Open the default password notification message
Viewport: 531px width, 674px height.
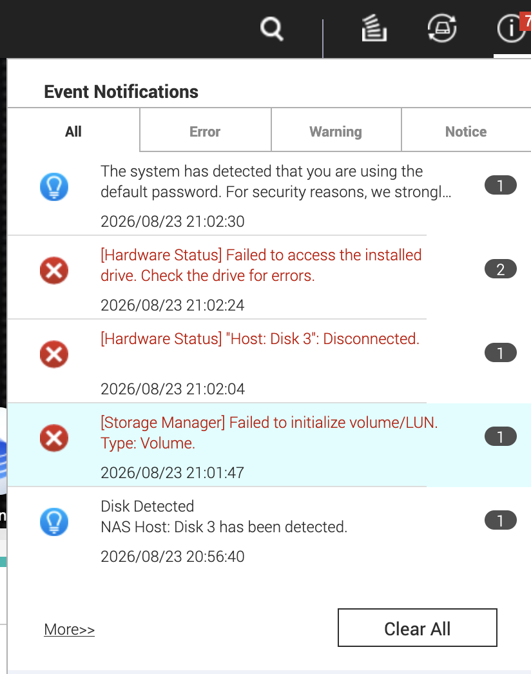point(276,182)
